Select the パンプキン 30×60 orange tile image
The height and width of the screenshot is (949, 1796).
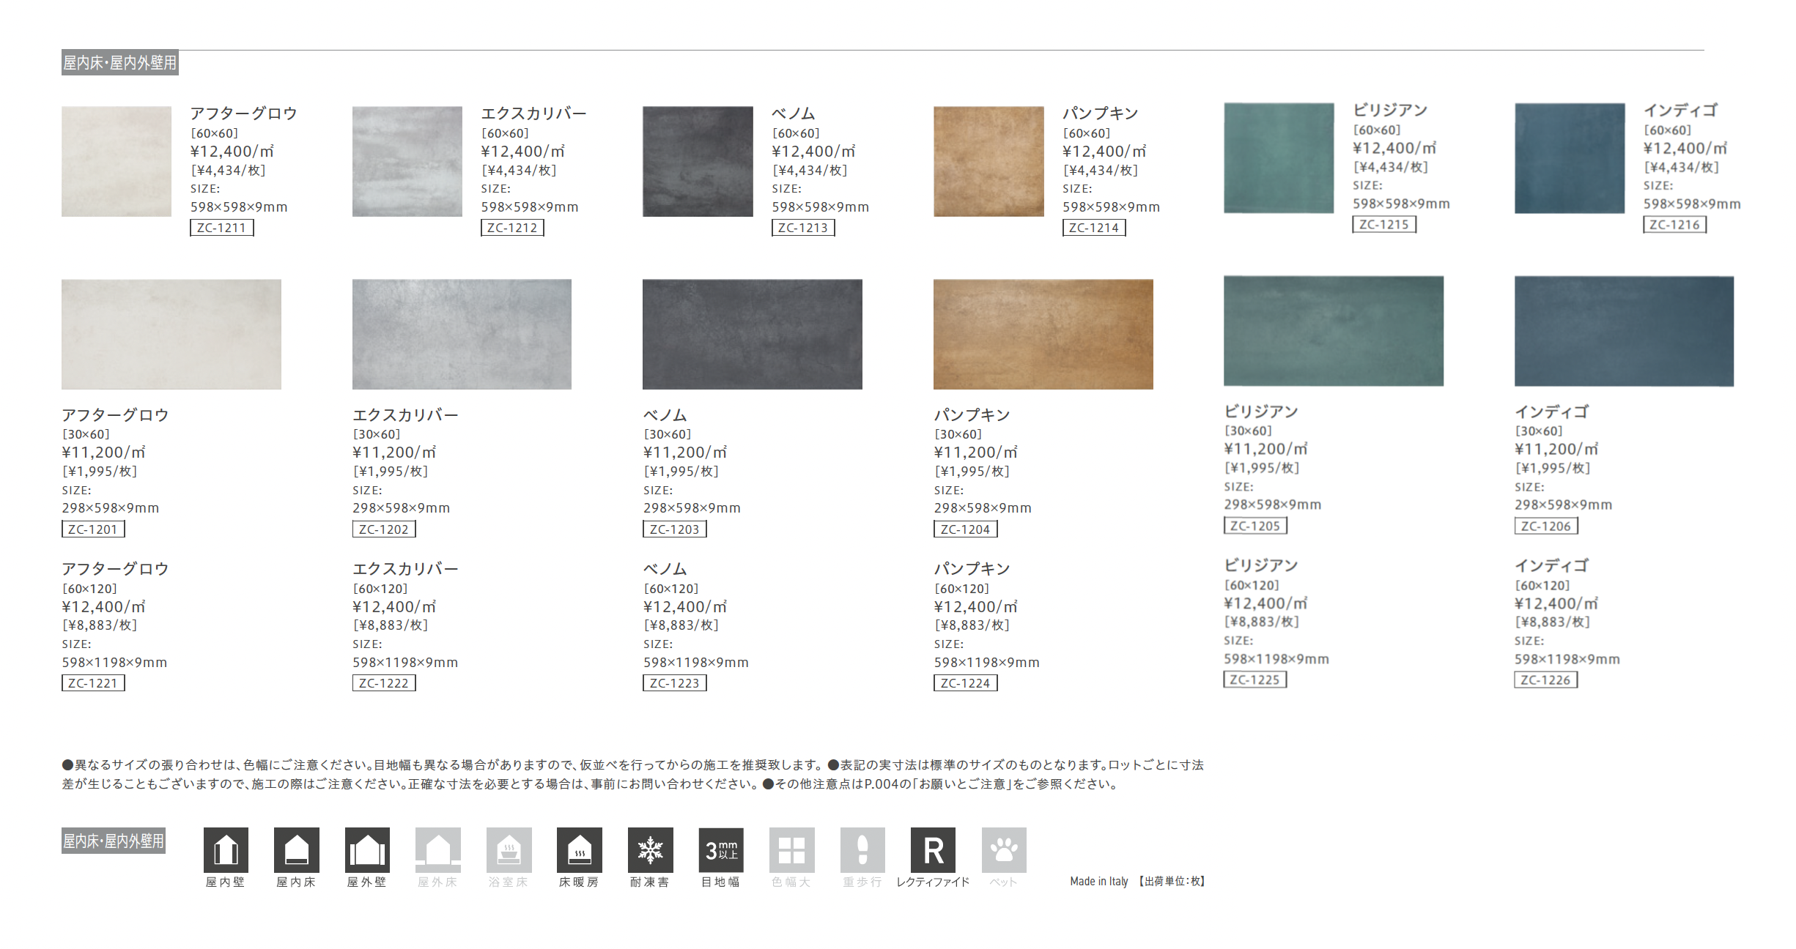[1043, 334]
